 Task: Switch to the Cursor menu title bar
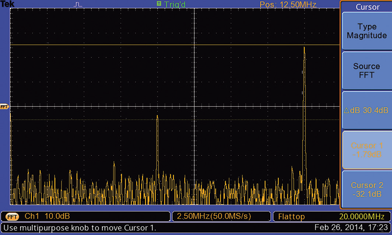point(367,7)
